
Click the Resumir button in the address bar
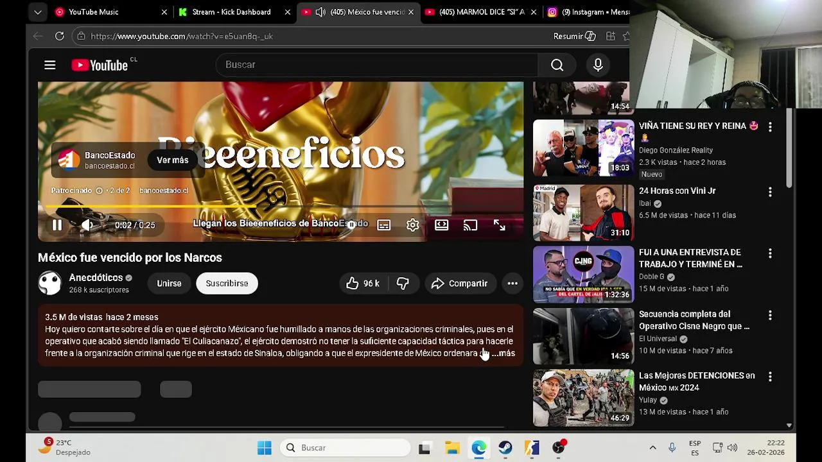click(575, 37)
